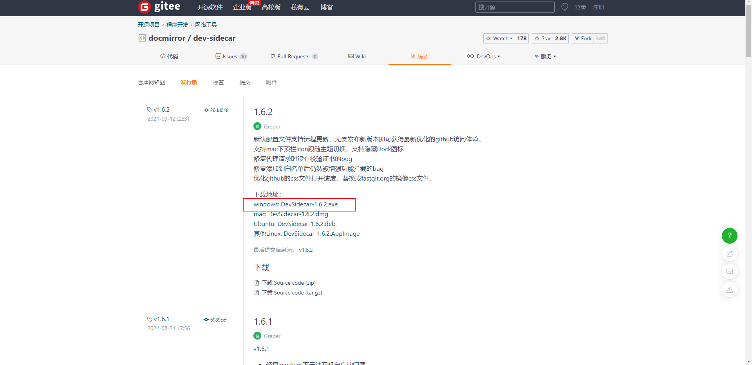The image size is (752, 365).
Task: Open the Pull Requests tab
Action: (294, 56)
